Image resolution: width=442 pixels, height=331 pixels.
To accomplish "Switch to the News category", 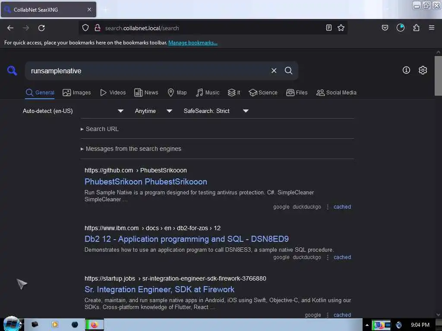I will tap(146, 93).
